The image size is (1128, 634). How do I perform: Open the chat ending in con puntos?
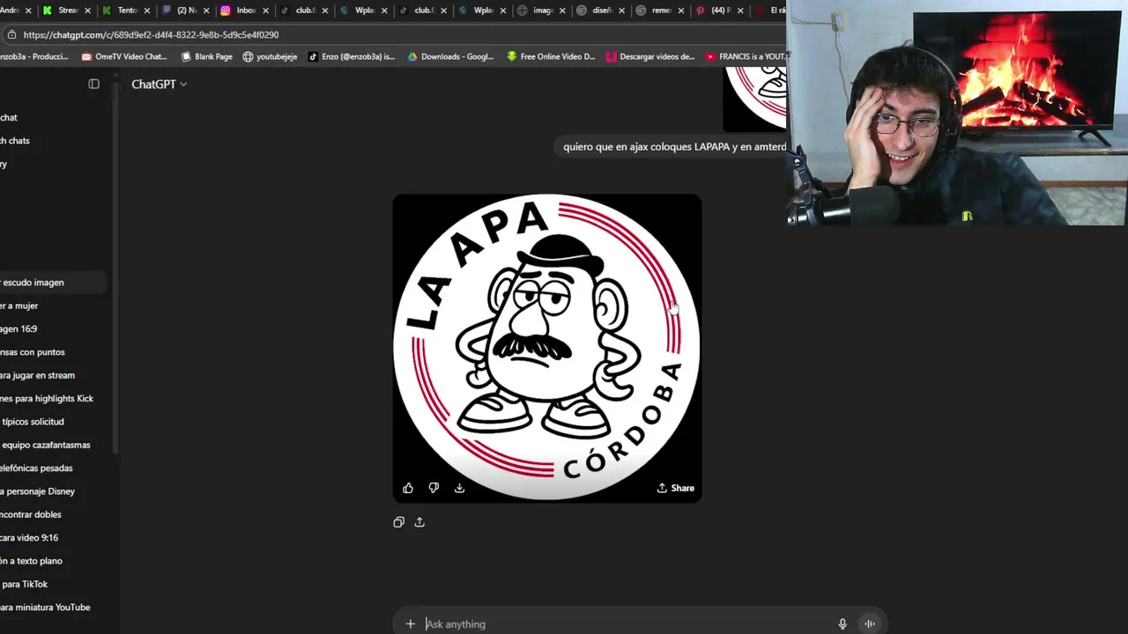[x=53, y=352]
